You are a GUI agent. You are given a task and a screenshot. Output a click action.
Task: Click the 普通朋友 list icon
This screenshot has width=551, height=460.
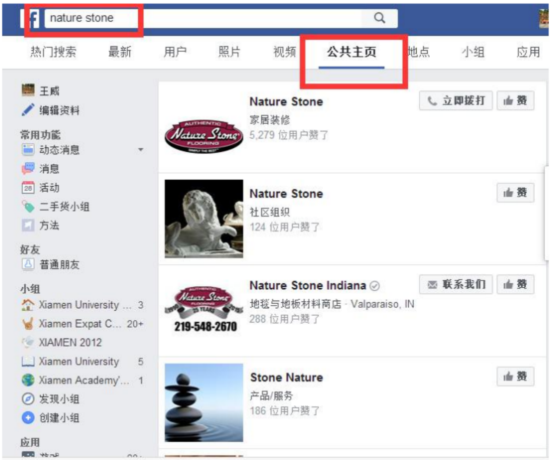click(x=28, y=264)
